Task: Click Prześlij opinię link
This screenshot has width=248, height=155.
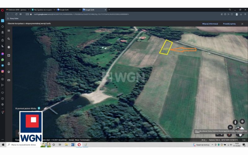Action: pyautogui.click(x=229, y=24)
